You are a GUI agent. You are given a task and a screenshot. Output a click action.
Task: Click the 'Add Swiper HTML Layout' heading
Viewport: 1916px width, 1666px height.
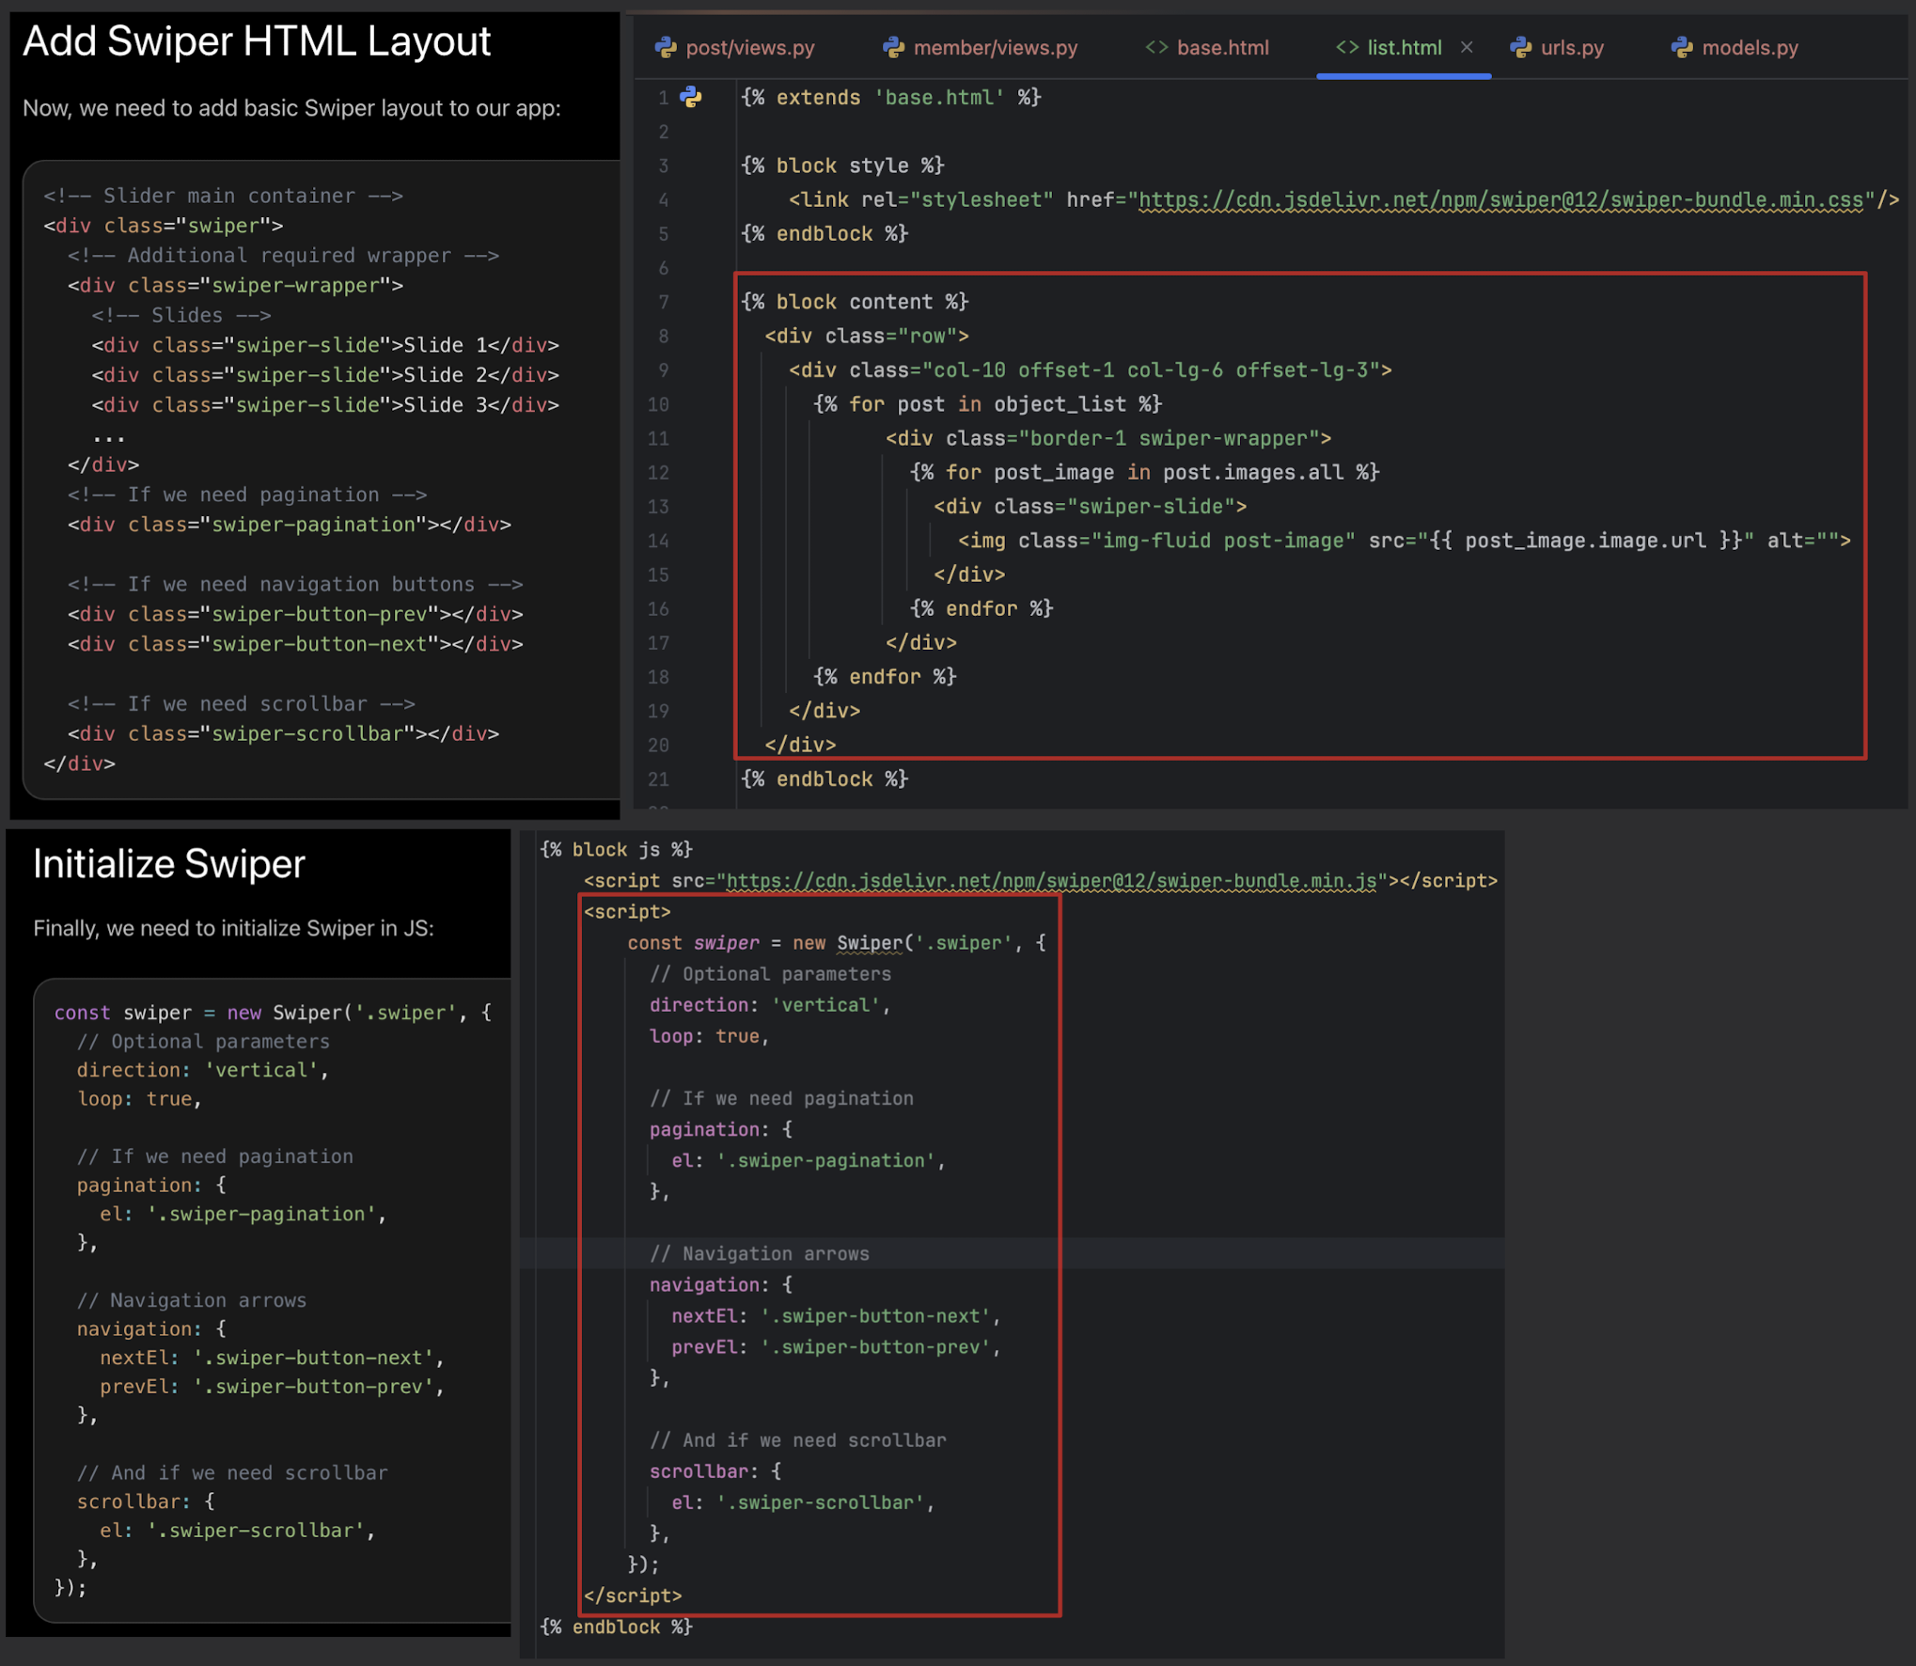[x=257, y=42]
